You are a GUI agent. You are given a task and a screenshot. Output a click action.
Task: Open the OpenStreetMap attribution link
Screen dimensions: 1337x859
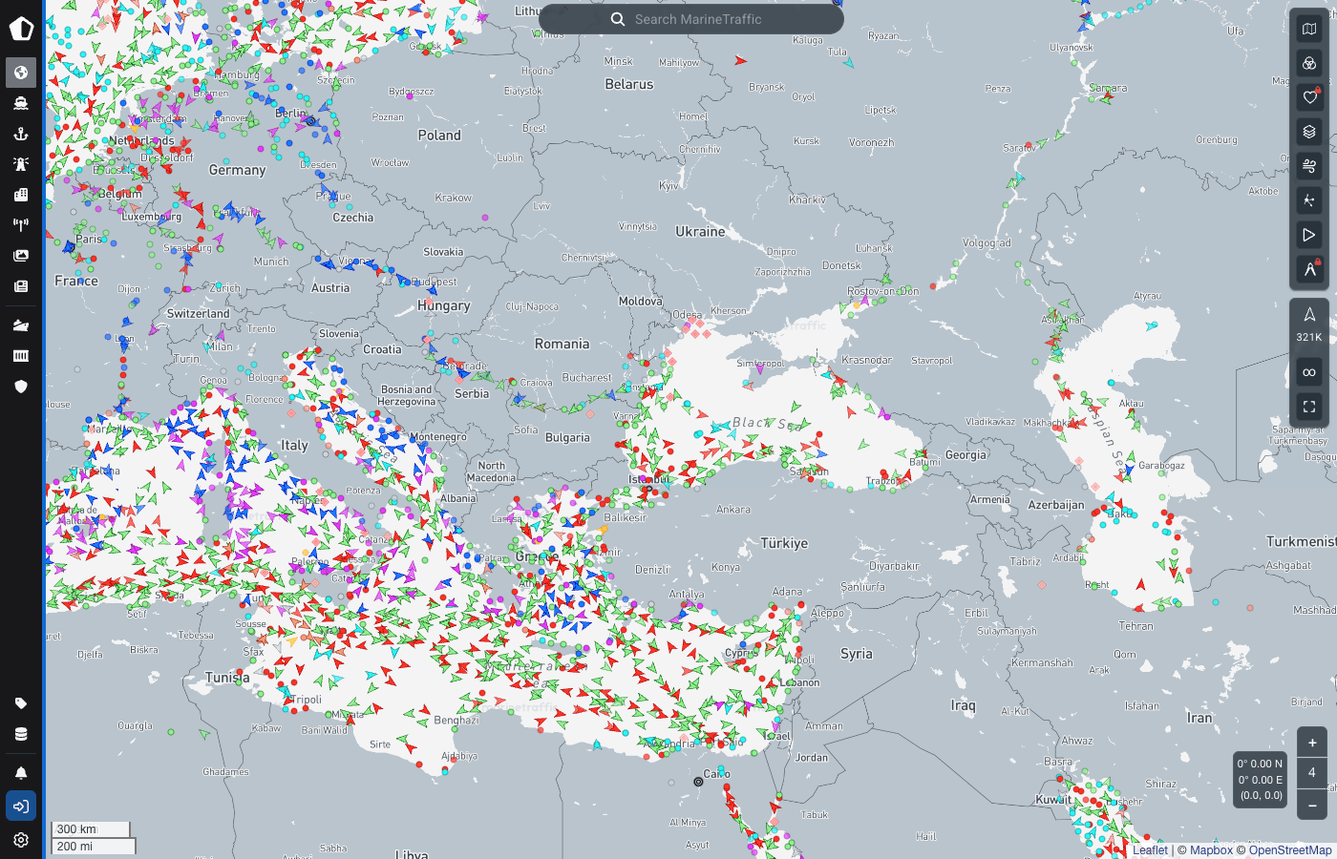tap(1290, 850)
